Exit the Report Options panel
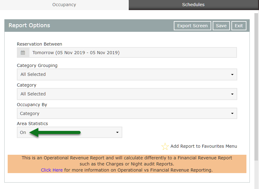Image resolution: width=259 pixels, height=189 pixels. pos(239,26)
